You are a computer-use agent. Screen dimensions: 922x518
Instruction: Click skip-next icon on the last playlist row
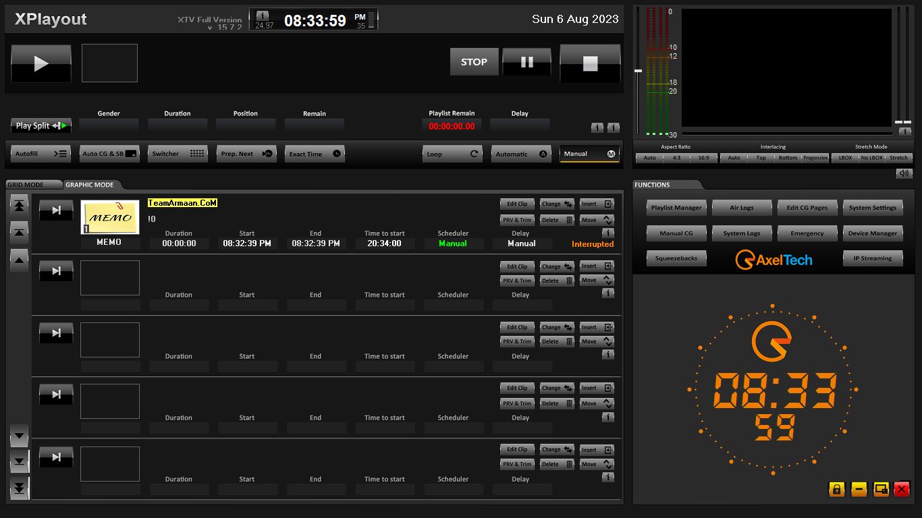tap(56, 457)
